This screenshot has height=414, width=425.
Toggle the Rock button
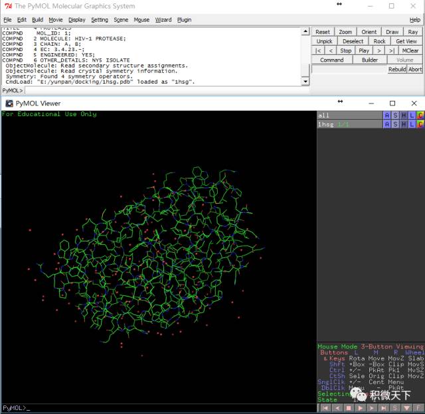(379, 41)
